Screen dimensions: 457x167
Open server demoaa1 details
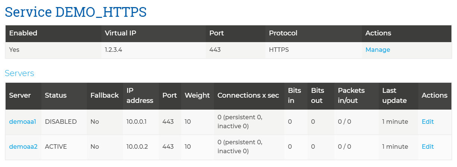tap(22, 122)
